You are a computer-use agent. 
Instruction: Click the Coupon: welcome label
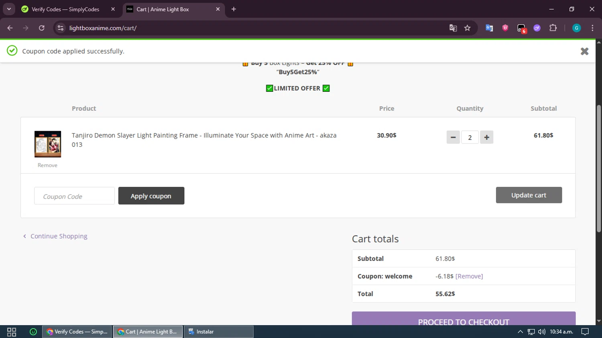pyautogui.click(x=385, y=276)
